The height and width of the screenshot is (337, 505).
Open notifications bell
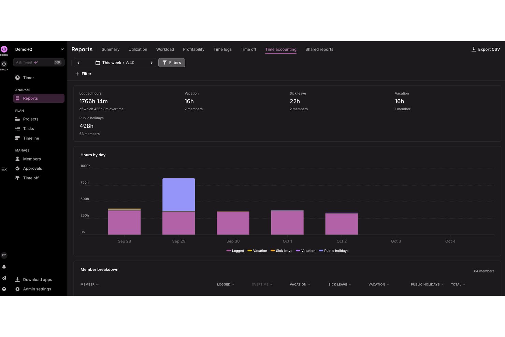[x=4, y=267]
